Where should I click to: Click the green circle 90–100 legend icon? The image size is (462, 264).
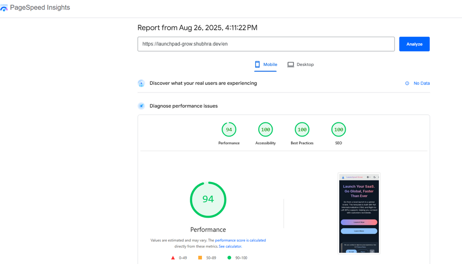[229, 258]
